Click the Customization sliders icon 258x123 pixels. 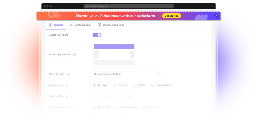(x=71, y=25)
